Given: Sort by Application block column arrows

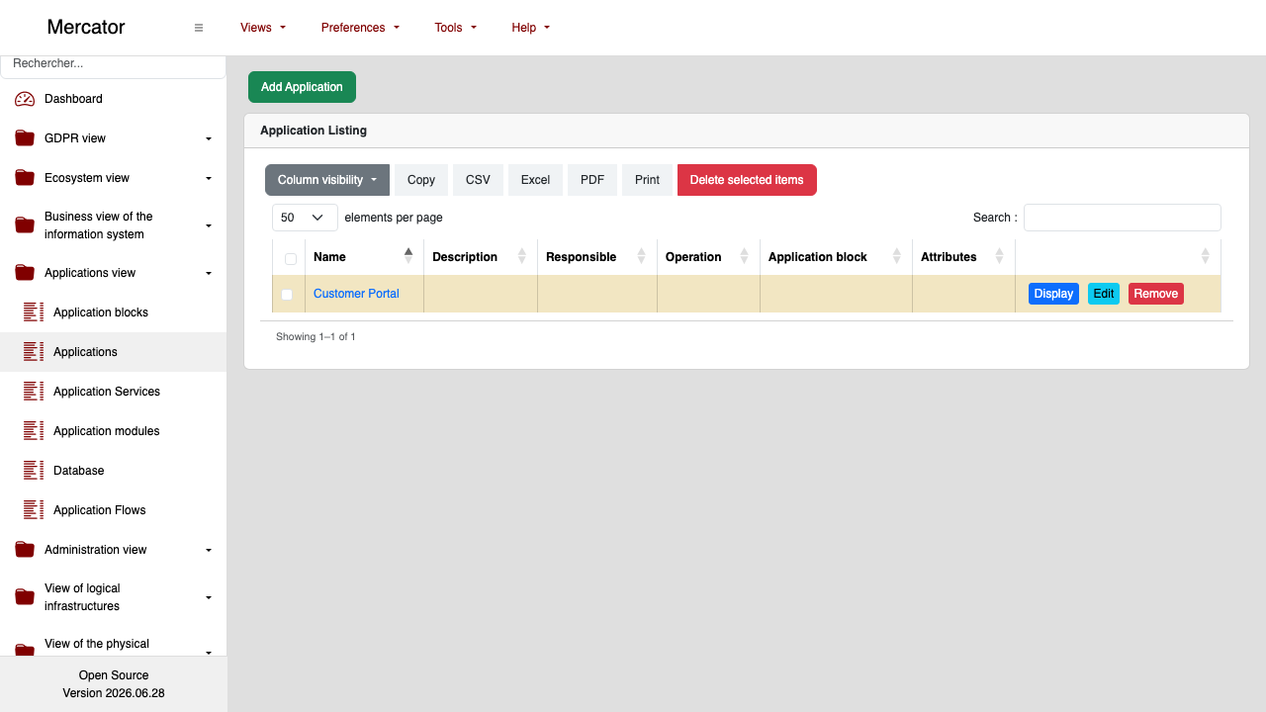Looking at the screenshot, I should click(x=897, y=256).
